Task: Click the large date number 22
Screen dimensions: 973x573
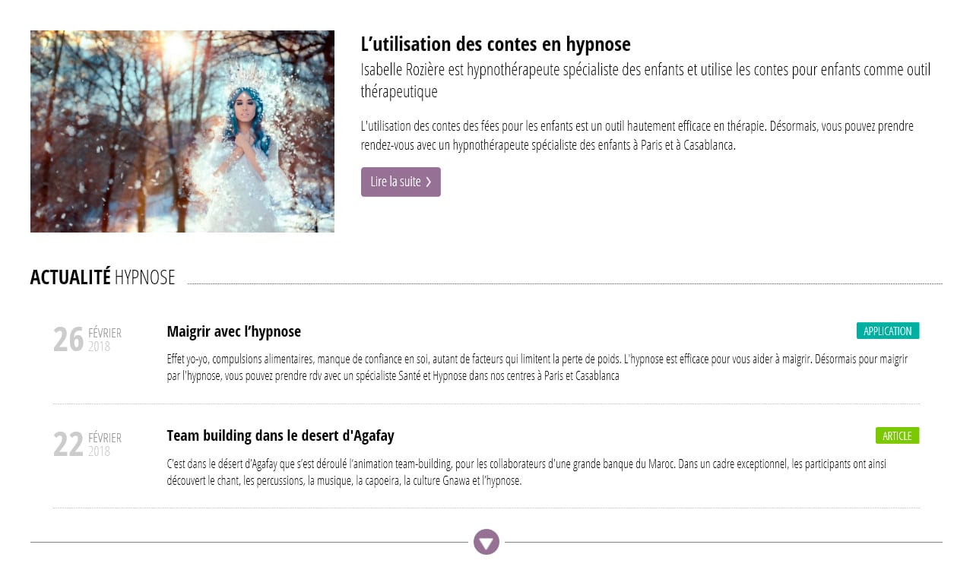Action: (68, 445)
